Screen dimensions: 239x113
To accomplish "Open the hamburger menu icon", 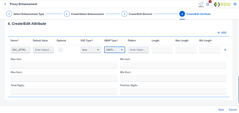I will 235,4.
